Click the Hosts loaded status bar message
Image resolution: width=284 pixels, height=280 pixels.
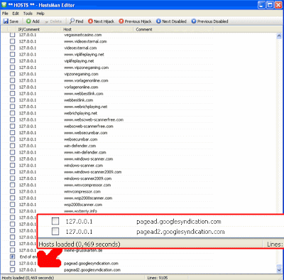pyautogui.click(x=28, y=278)
